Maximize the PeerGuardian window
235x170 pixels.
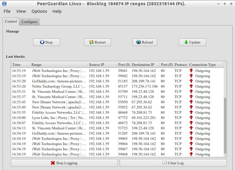coord(225,4)
